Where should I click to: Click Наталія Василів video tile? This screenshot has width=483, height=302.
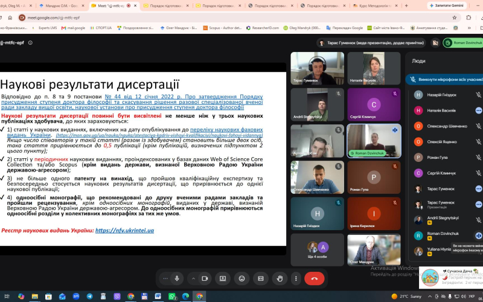click(374, 68)
